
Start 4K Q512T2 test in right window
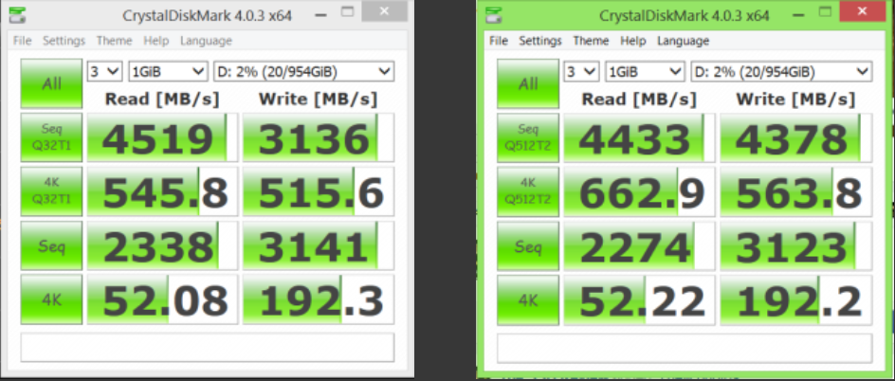click(528, 191)
